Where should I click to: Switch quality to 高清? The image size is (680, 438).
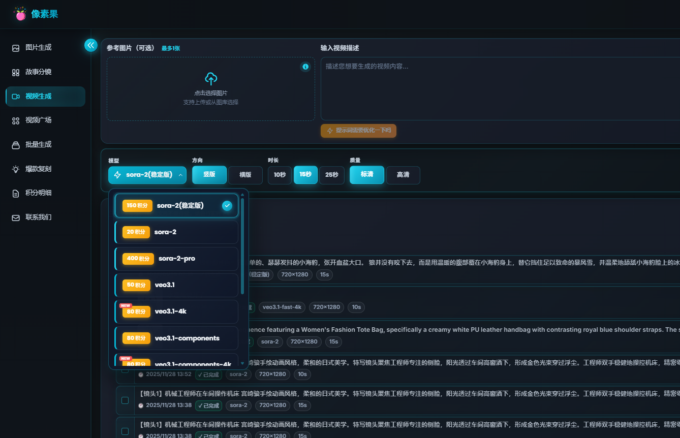click(403, 175)
